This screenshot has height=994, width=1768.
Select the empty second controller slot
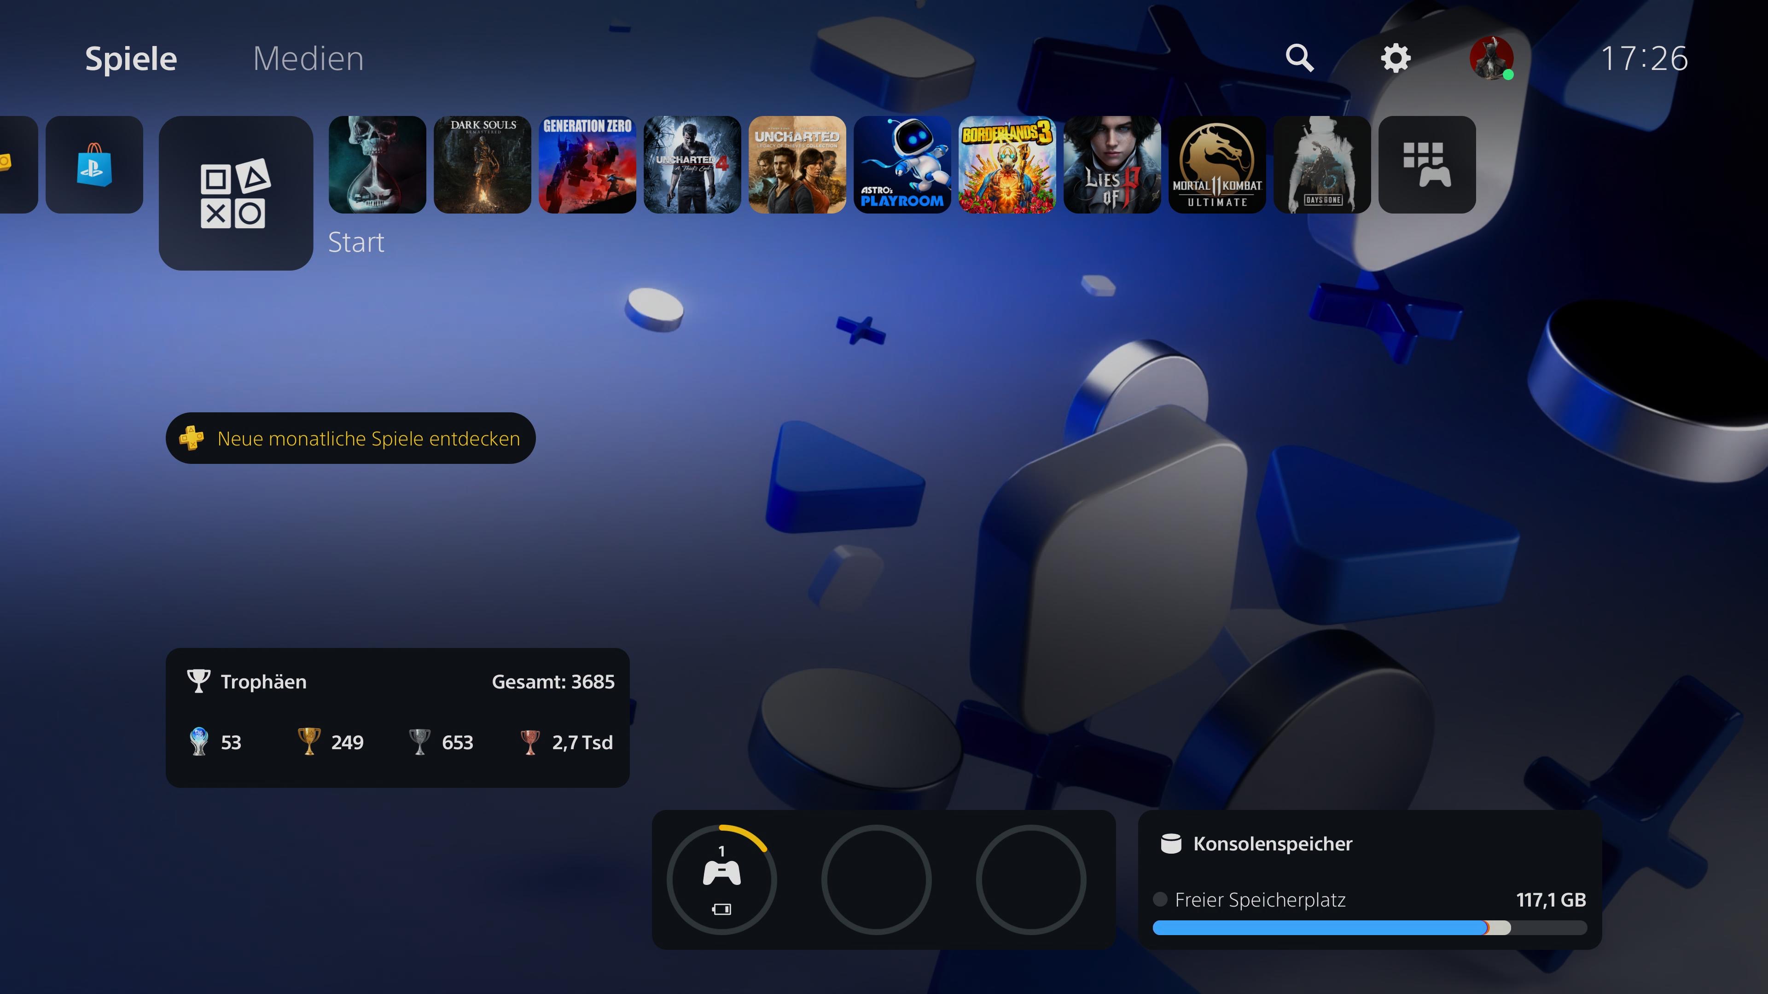click(x=877, y=879)
